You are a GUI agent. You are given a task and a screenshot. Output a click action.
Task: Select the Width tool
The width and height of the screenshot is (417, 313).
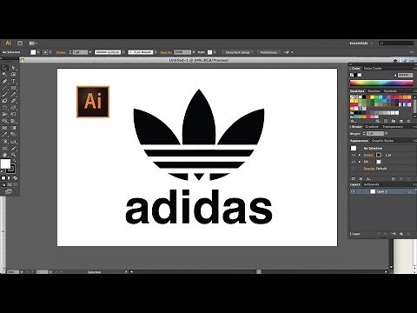coord(4,115)
